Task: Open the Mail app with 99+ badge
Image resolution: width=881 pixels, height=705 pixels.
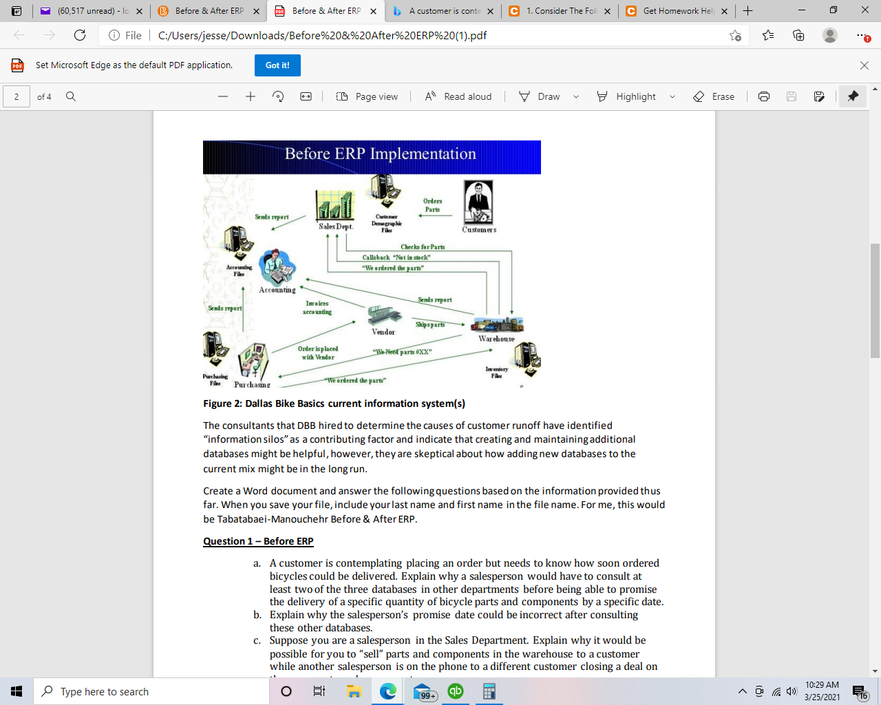Action: pos(425,691)
